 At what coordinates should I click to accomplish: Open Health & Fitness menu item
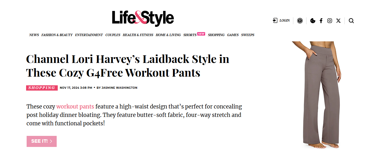[x=138, y=35]
